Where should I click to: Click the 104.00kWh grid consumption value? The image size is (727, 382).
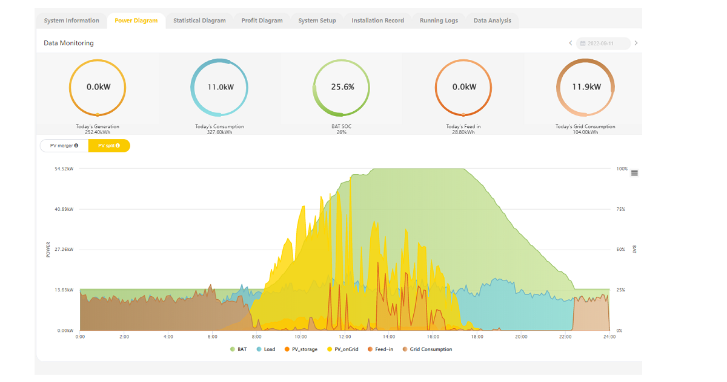pyautogui.click(x=586, y=132)
